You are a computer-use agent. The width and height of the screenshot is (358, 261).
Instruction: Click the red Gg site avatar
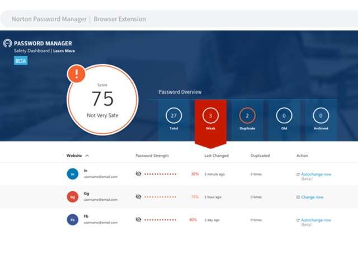pyautogui.click(x=73, y=197)
